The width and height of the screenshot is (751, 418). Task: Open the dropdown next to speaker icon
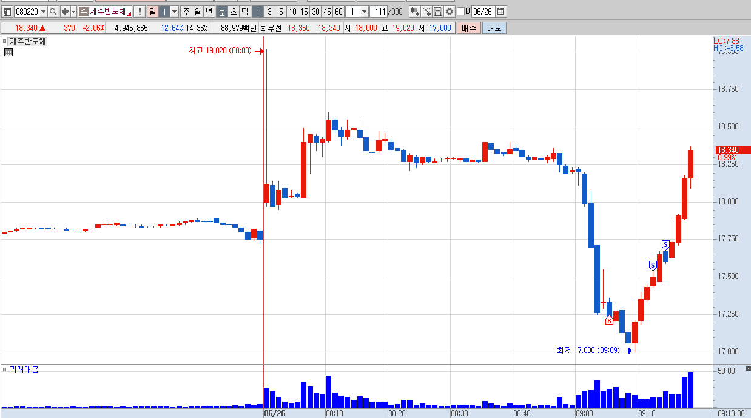(x=74, y=12)
